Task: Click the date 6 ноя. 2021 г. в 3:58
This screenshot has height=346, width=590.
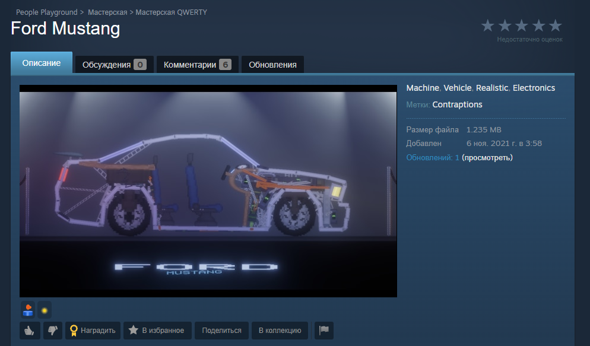Action: pos(504,143)
